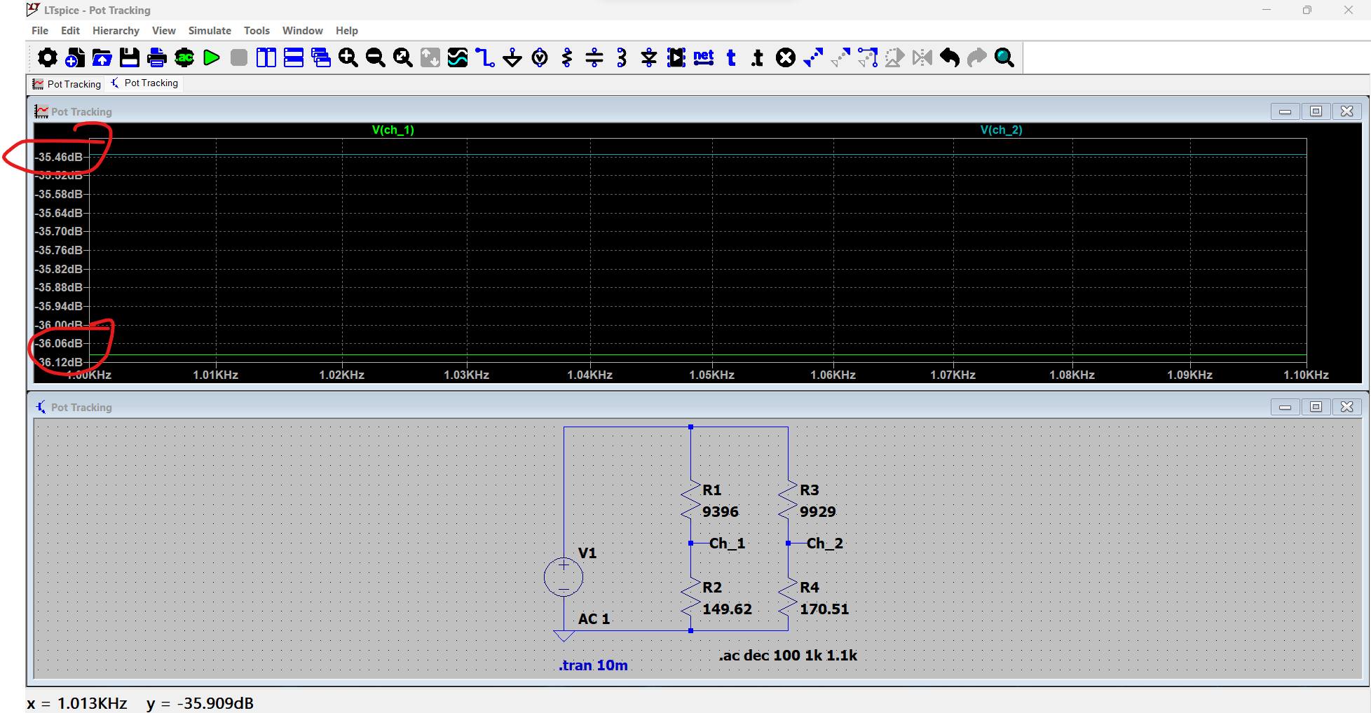
Task: Run the simulation with the green play icon
Action: pos(211,57)
